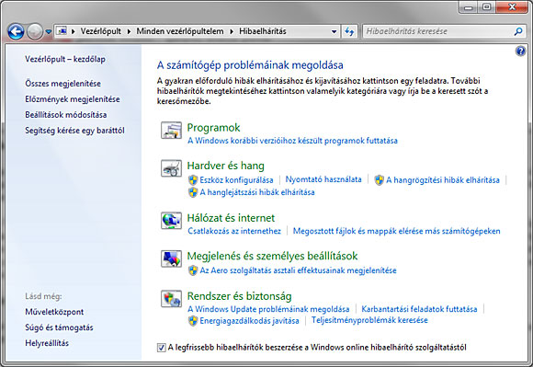
Task: Minimize the troubleshooting window
Action: (469, 7)
